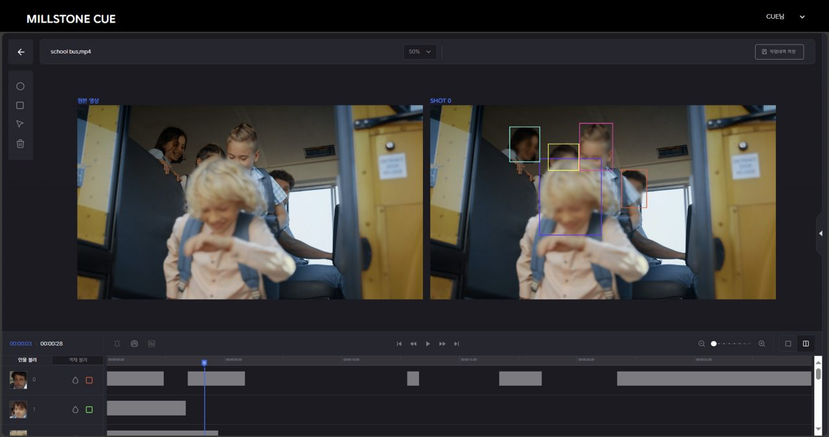Select the rectangle shape tool
829x437 pixels.
(20, 105)
